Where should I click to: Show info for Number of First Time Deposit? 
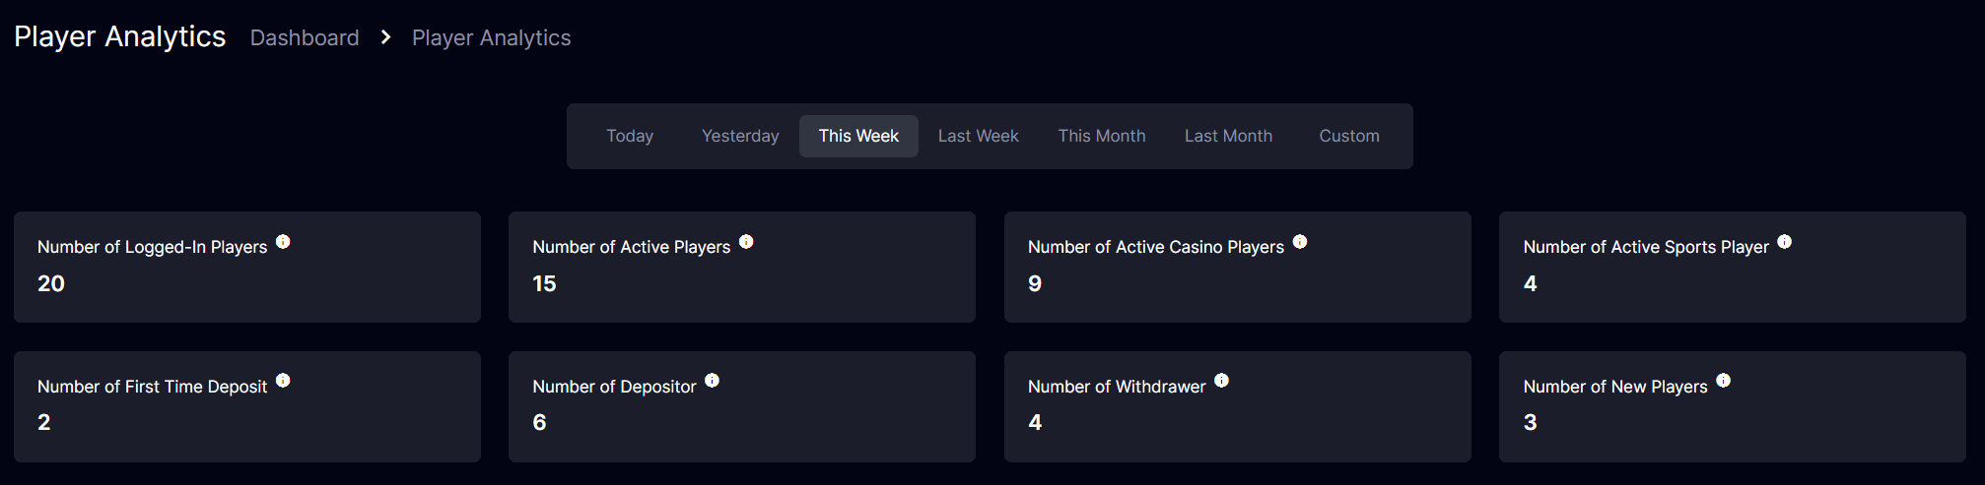click(283, 381)
